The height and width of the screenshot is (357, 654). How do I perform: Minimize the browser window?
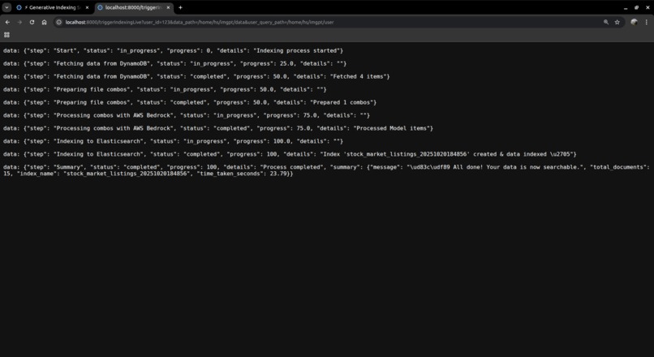click(626, 7)
